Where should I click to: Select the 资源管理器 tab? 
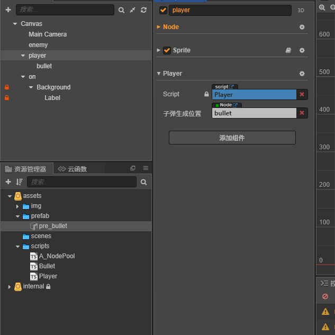[x=26, y=169]
